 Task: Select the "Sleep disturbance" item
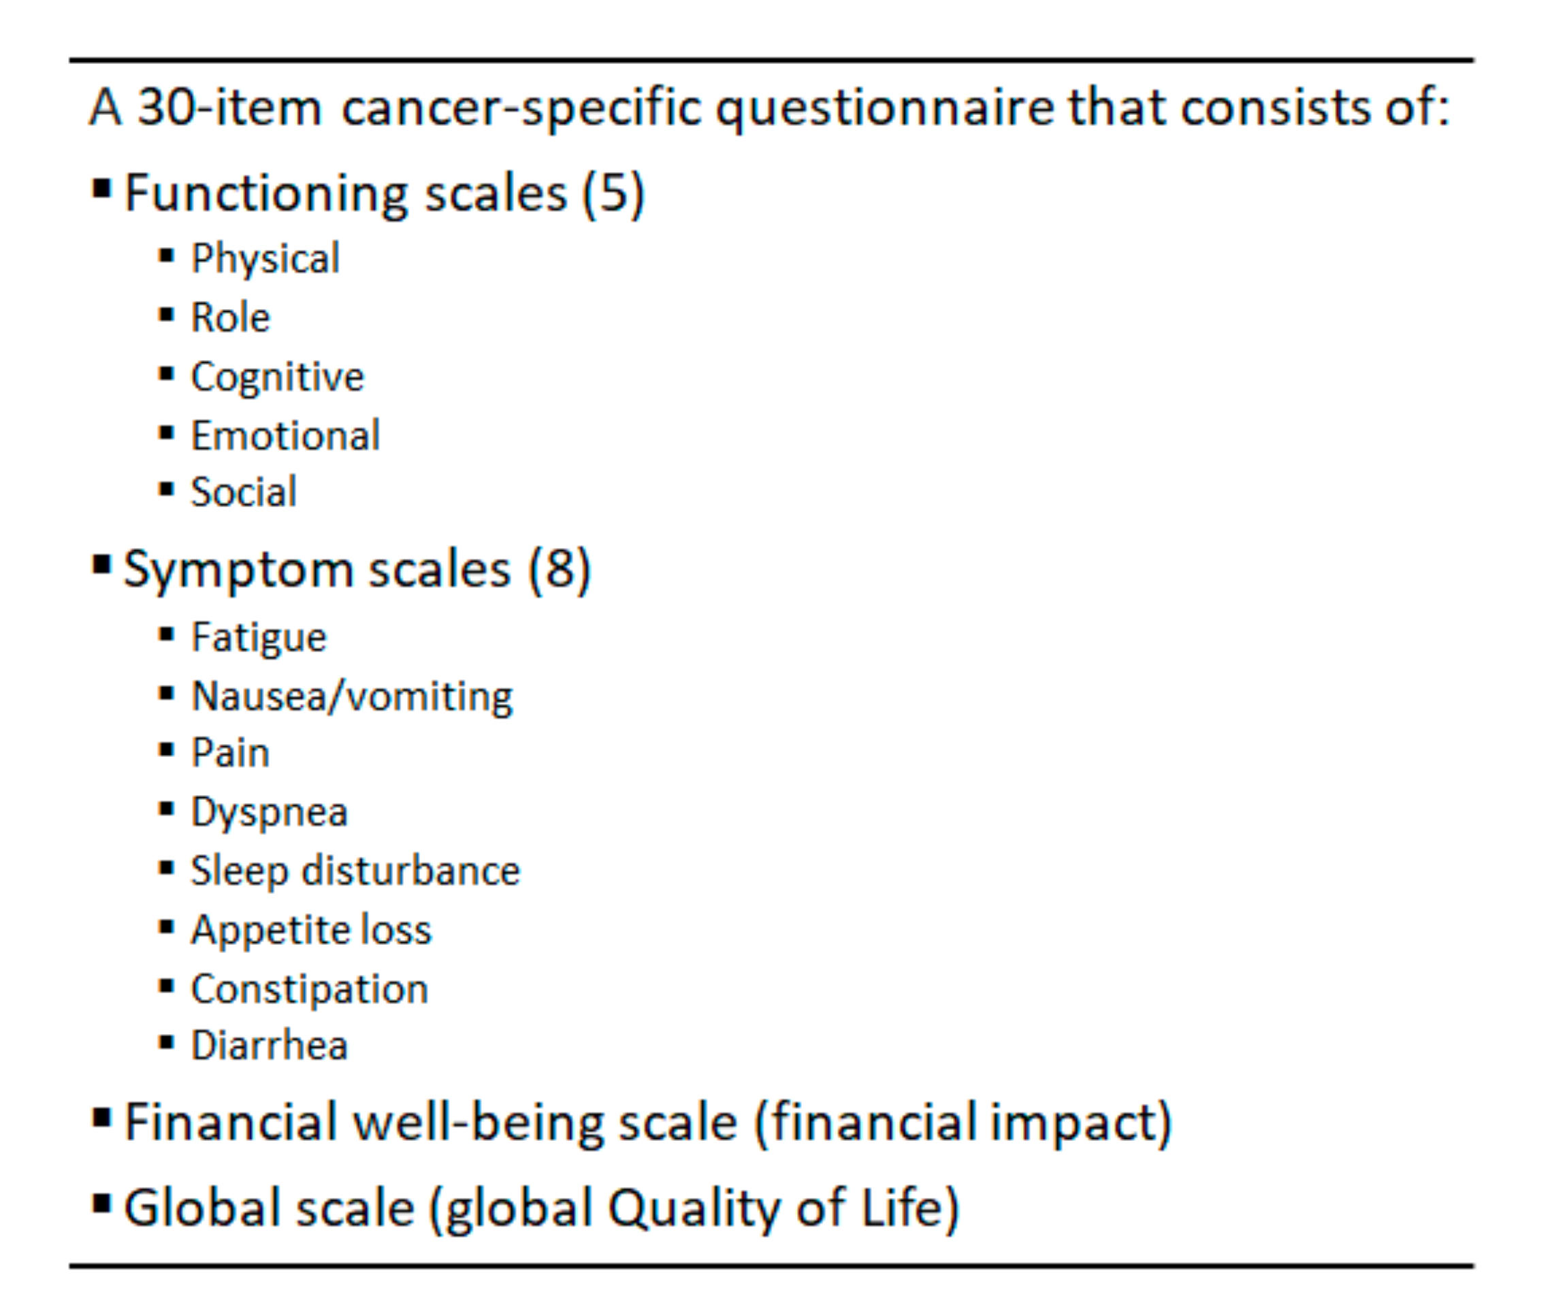pyautogui.click(x=355, y=871)
